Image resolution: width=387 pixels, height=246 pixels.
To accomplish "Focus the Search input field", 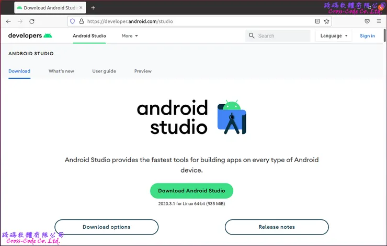I will [x=278, y=35].
